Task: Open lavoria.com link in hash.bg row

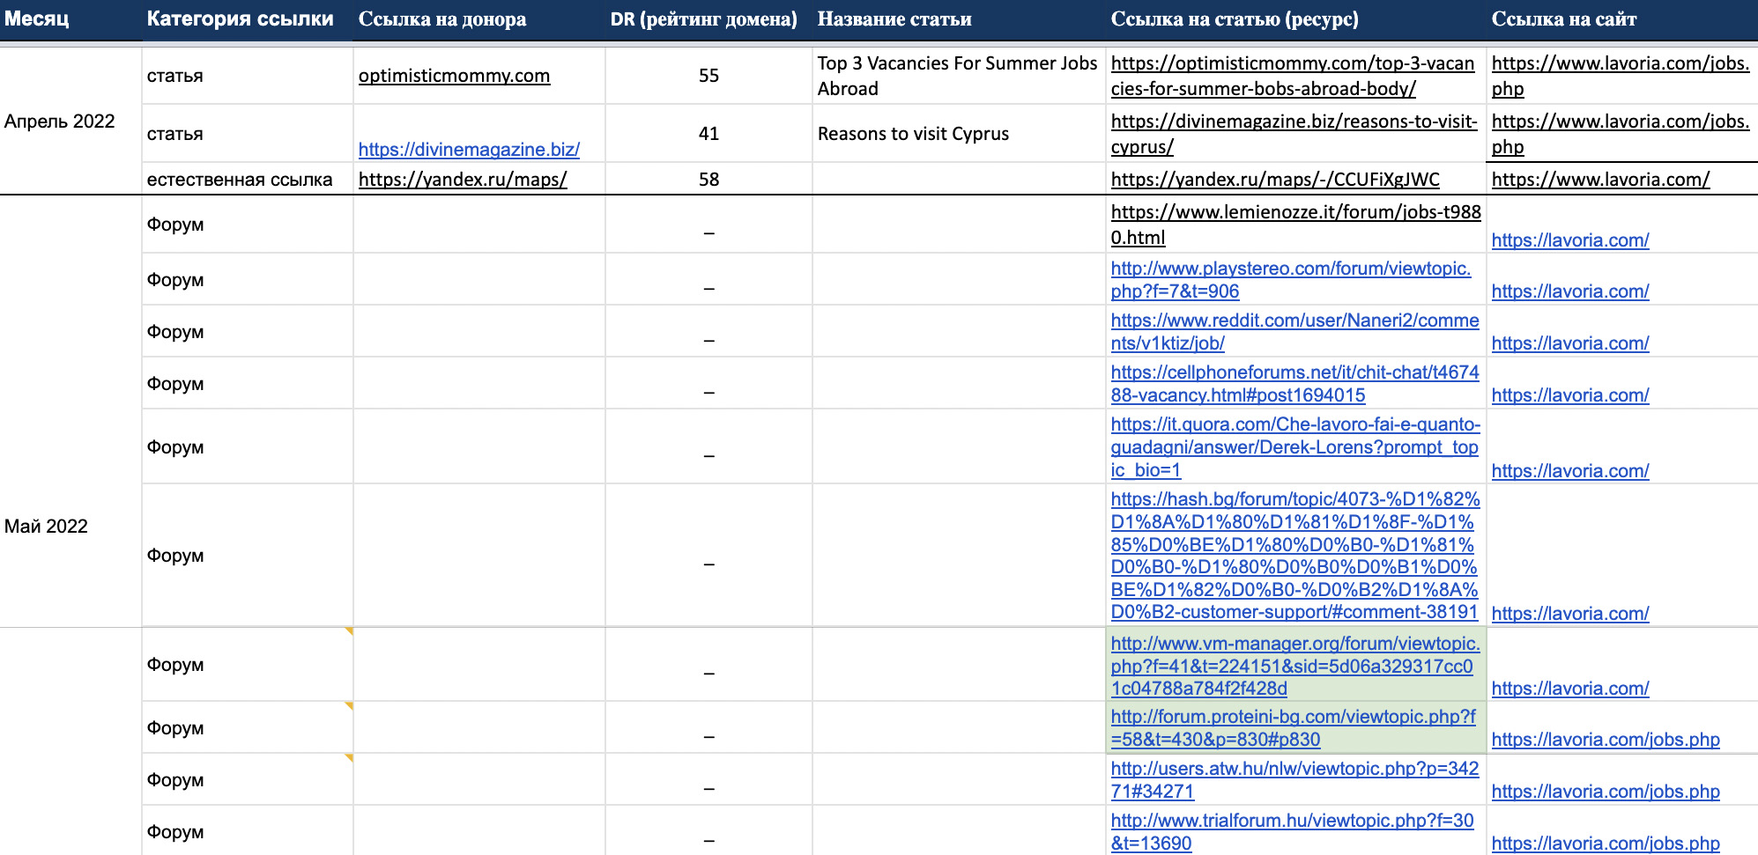Action: (1570, 614)
